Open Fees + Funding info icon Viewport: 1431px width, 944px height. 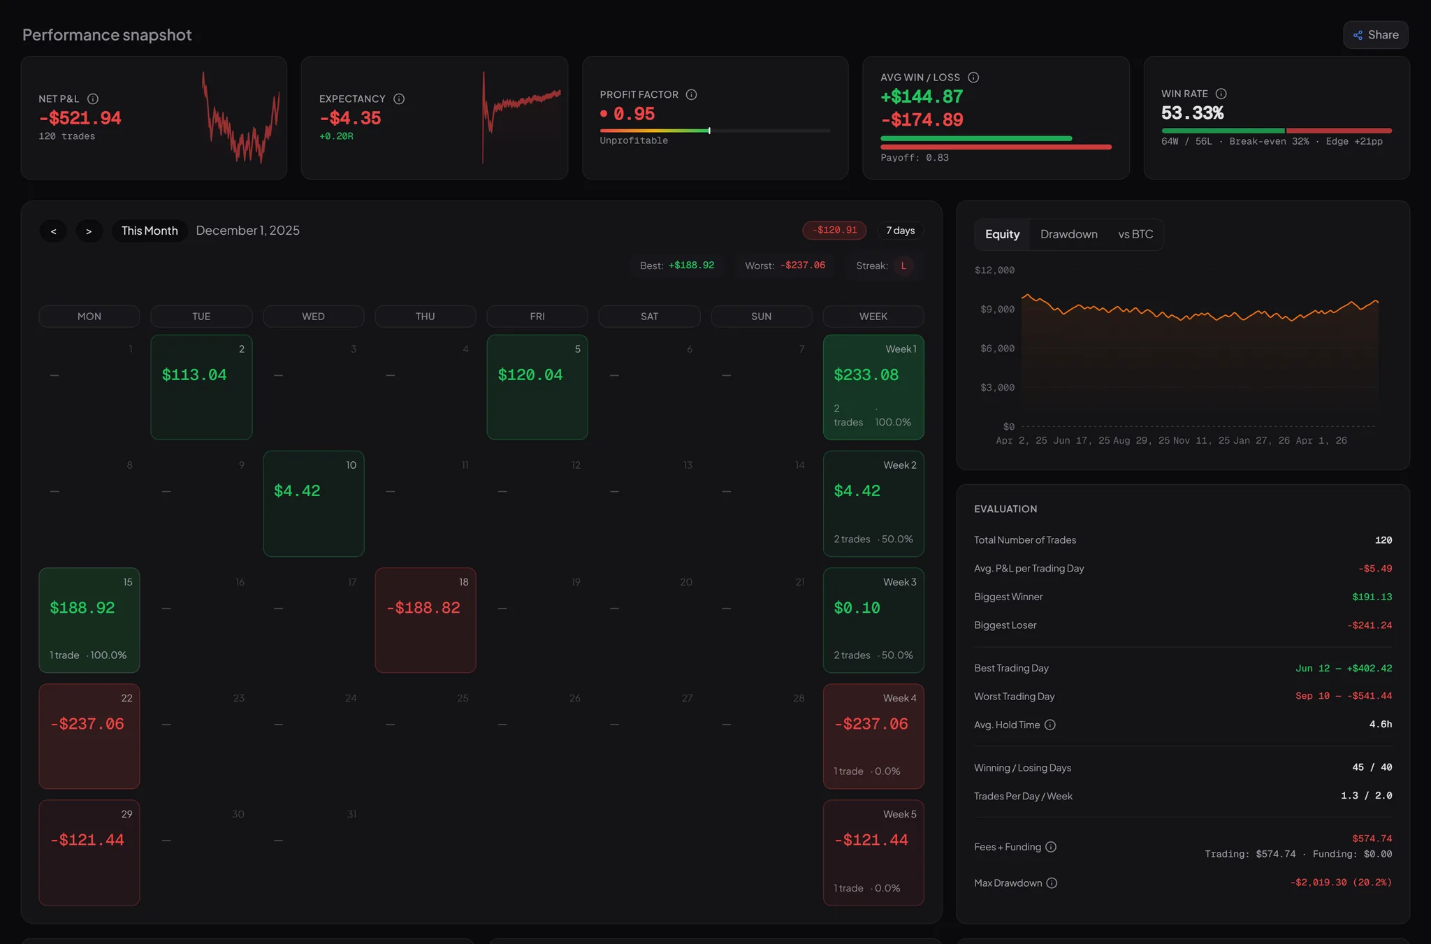[1051, 847]
